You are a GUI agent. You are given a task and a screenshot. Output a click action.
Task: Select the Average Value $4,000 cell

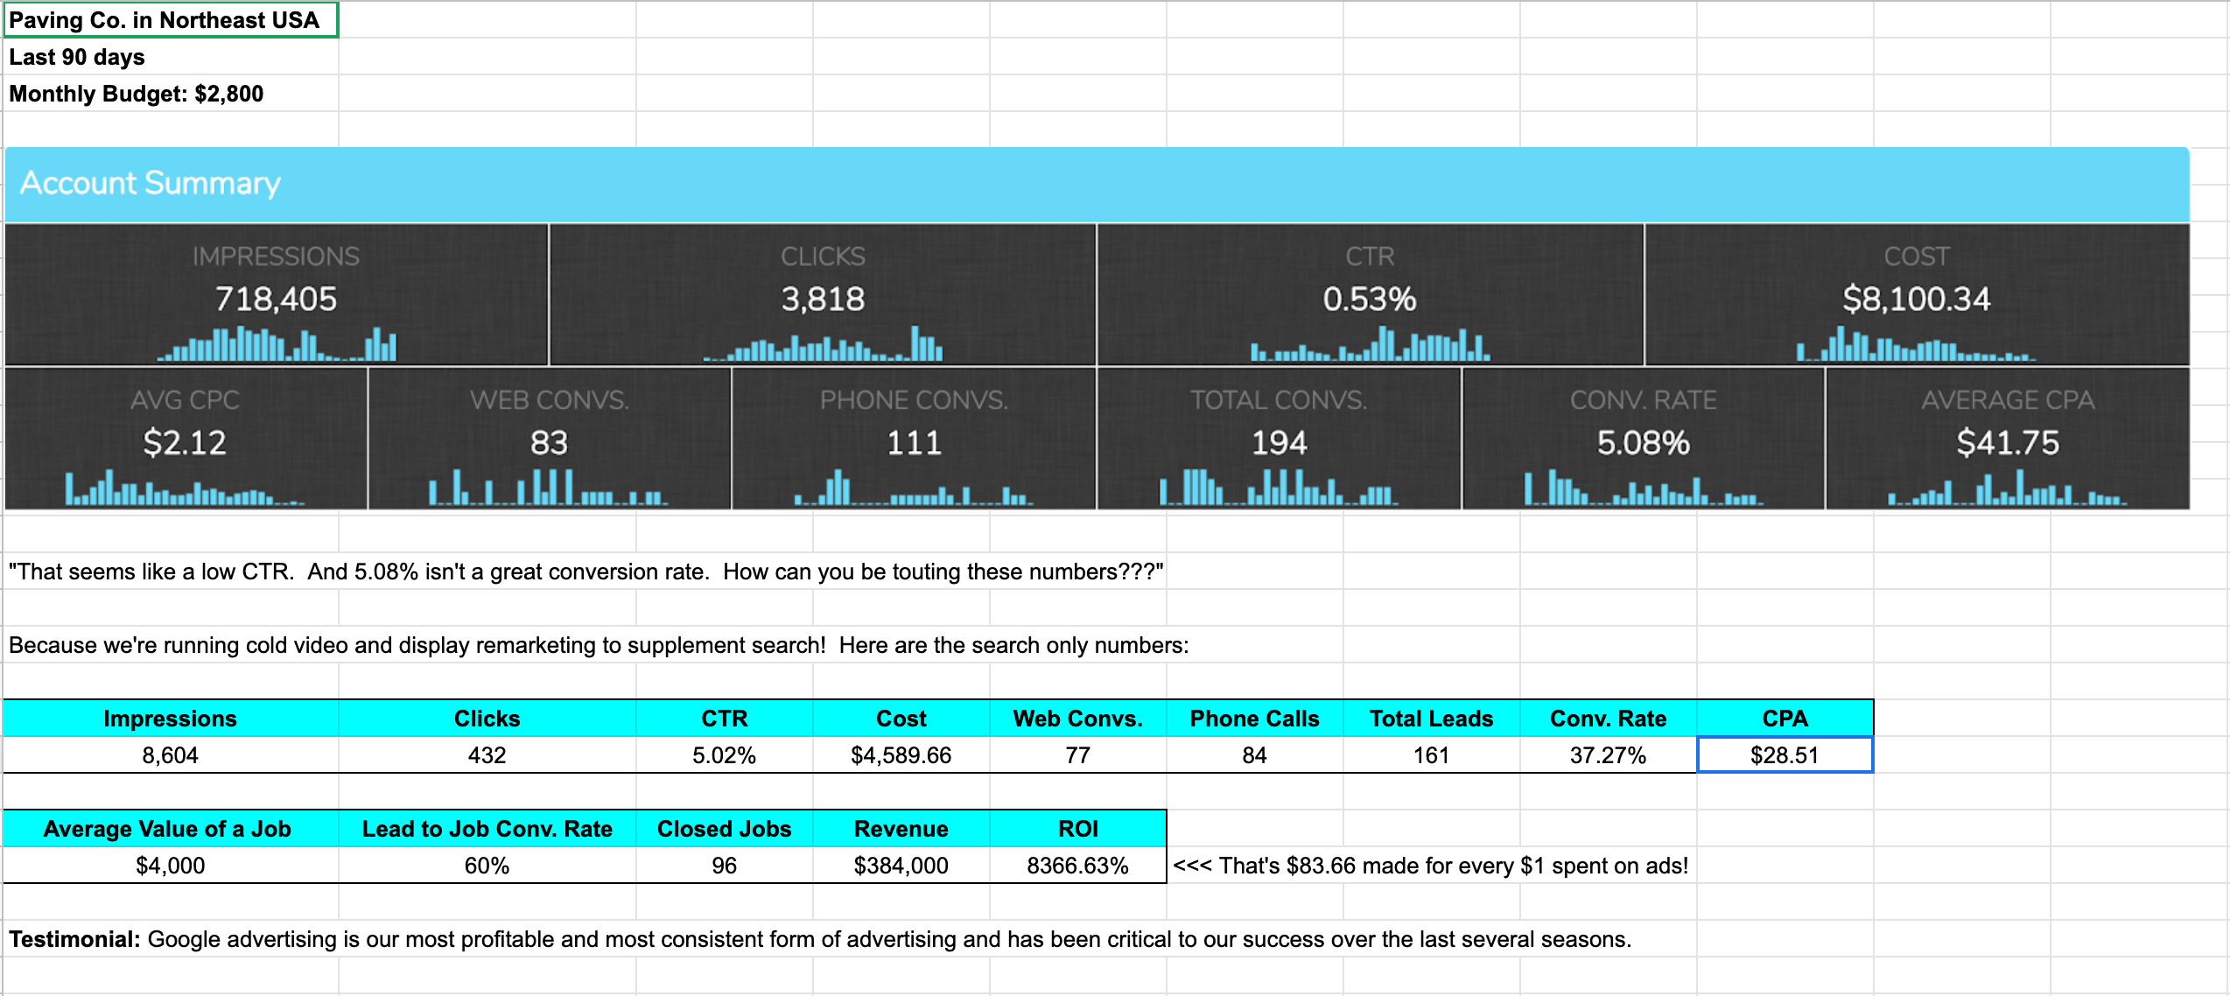170,866
